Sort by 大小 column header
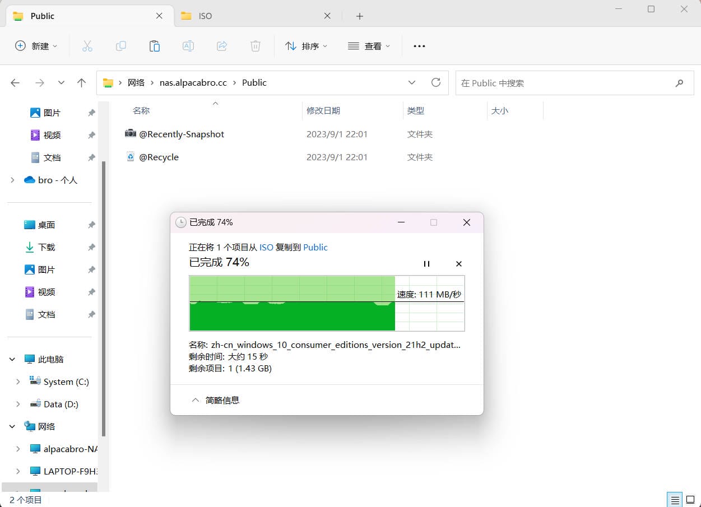 pyautogui.click(x=500, y=110)
